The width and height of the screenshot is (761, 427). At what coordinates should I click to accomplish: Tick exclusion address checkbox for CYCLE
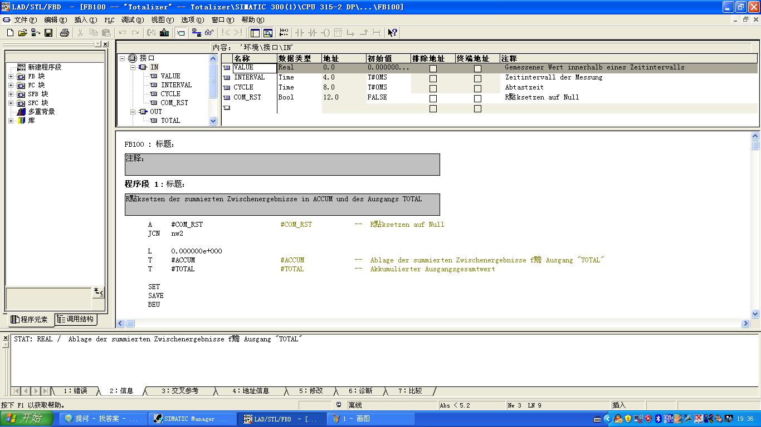pos(433,88)
